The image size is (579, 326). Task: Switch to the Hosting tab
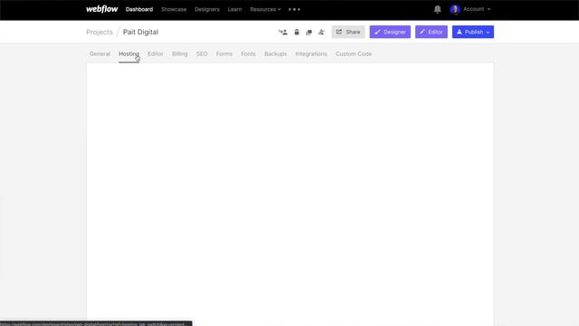128,54
